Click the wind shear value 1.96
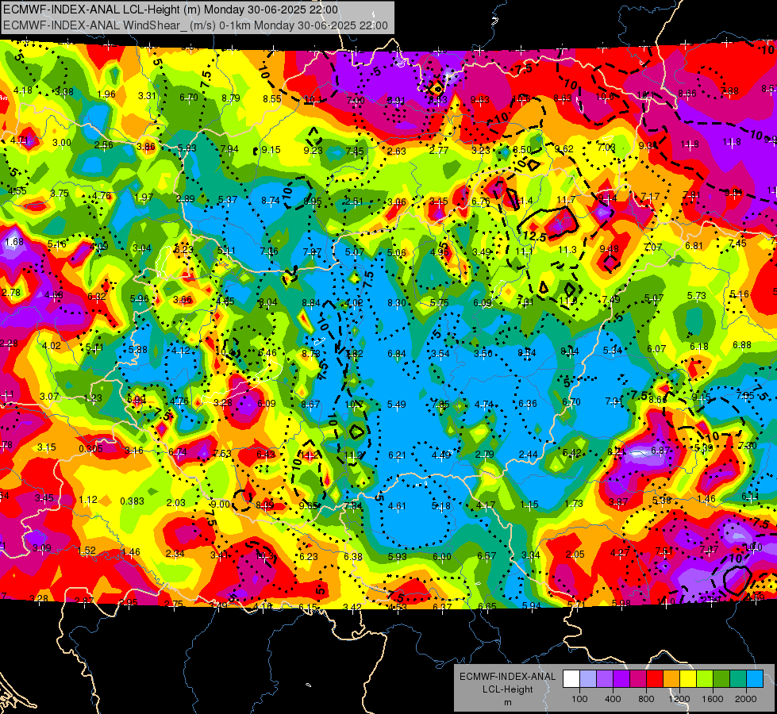Screen dimensions: 777x714 (x=106, y=94)
